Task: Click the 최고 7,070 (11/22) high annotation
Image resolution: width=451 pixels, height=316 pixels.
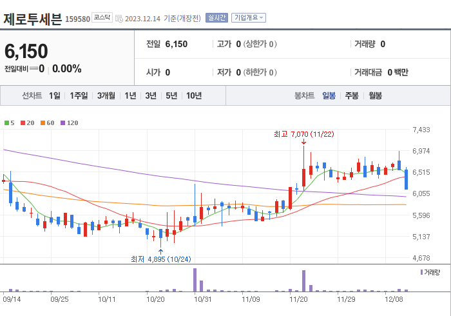Action: coord(303,134)
